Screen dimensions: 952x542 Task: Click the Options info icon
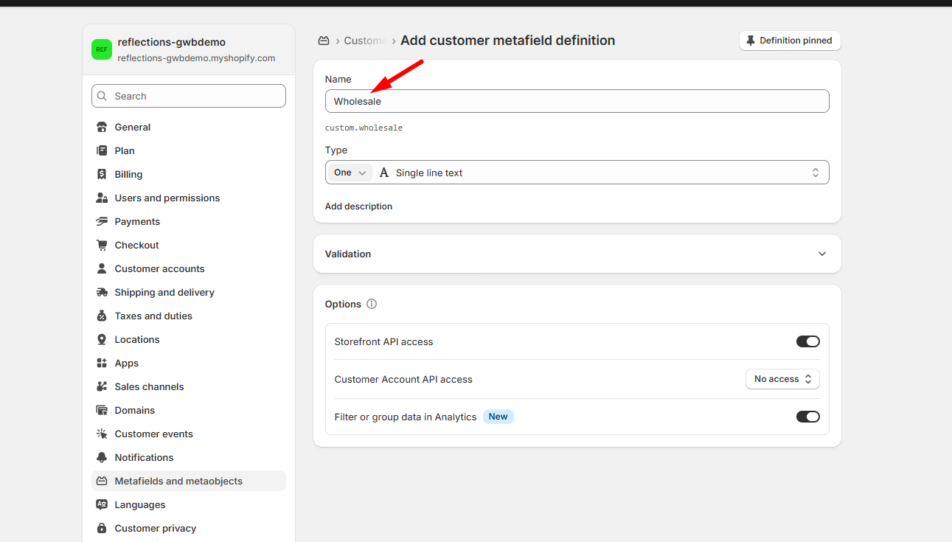(372, 304)
